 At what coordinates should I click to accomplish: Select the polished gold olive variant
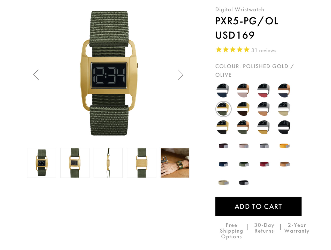tap(223, 109)
